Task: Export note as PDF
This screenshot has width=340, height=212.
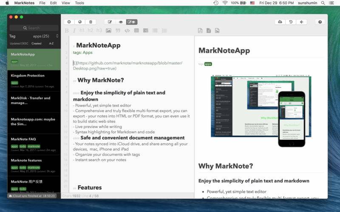Action: [200, 31]
